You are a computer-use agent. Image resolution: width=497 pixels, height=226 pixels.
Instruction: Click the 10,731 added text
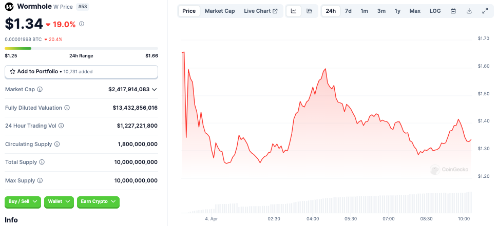[x=78, y=72]
